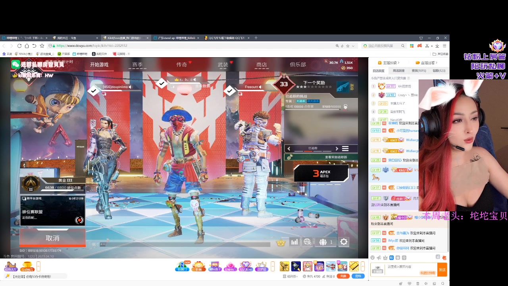
Task: Click the browser home icon
Action: coord(27,46)
